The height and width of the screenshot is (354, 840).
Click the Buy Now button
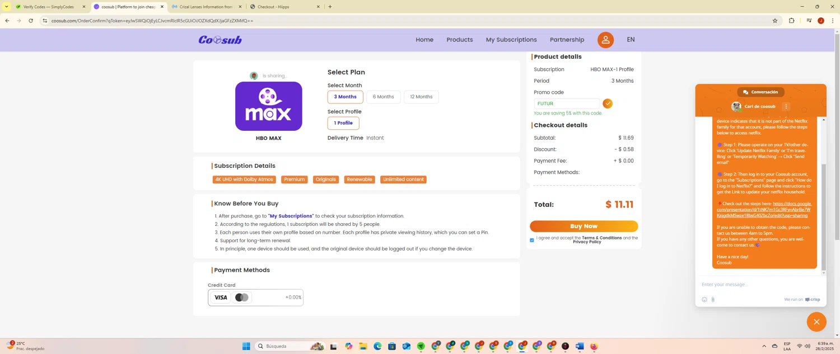click(x=584, y=226)
